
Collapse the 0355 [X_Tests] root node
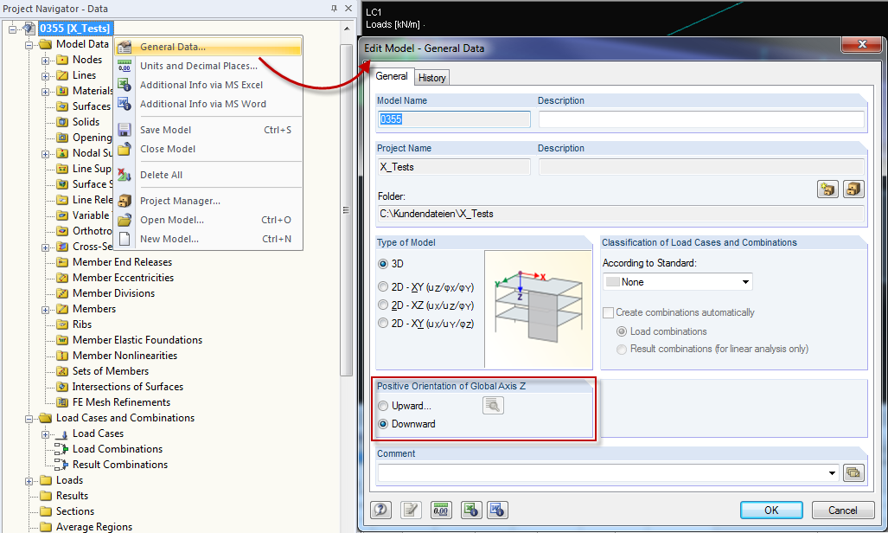point(12,29)
